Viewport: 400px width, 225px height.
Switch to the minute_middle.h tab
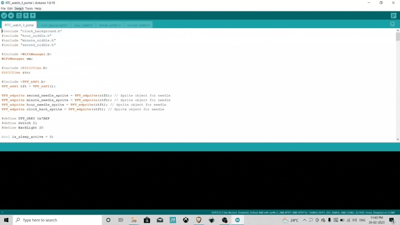coord(110,25)
